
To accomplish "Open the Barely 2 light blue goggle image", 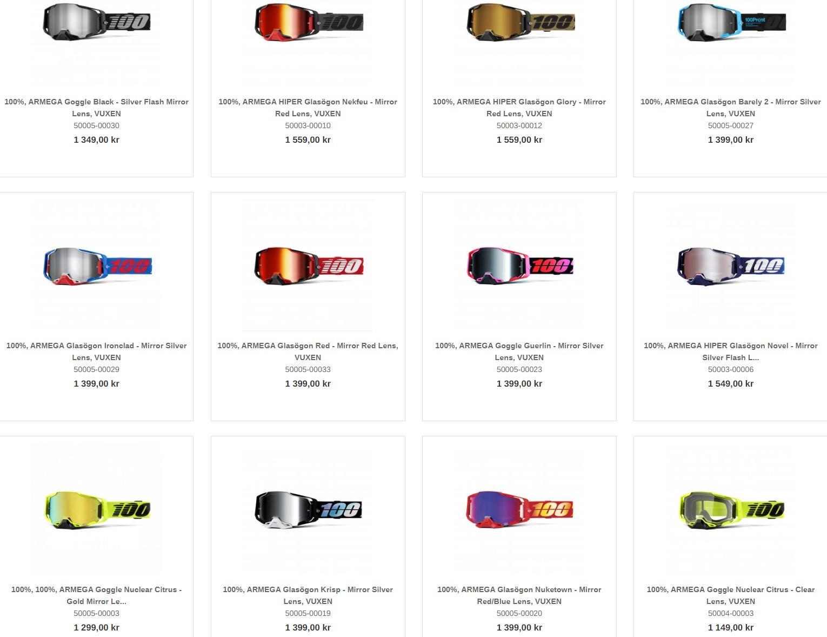I will (x=731, y=22).
